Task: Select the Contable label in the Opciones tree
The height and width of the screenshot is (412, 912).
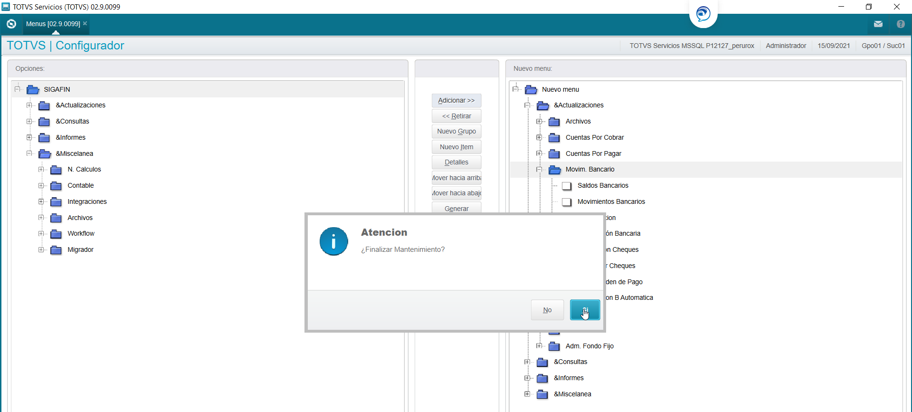Action: 81,185
